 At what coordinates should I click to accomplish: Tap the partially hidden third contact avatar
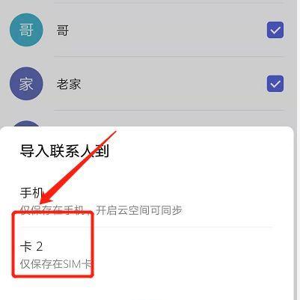(26, 123)
